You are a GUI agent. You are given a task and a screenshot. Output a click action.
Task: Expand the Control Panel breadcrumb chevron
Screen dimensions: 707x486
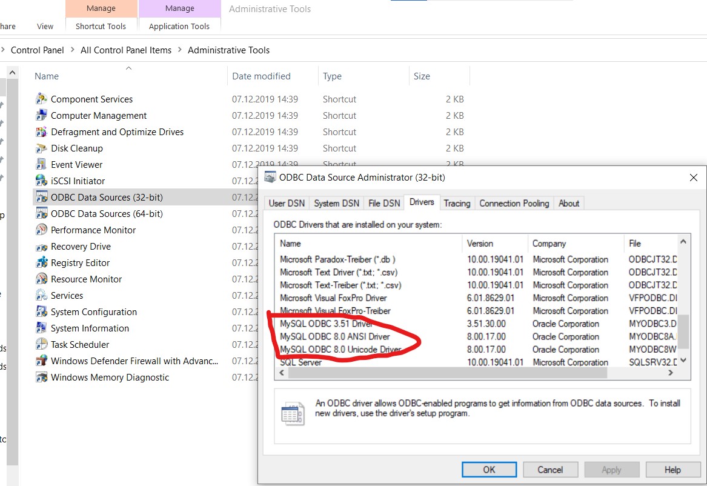point(72,50)
